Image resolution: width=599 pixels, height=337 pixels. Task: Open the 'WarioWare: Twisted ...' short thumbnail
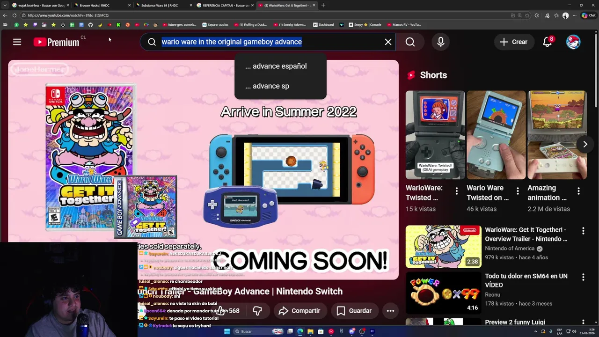click(435, 135)
